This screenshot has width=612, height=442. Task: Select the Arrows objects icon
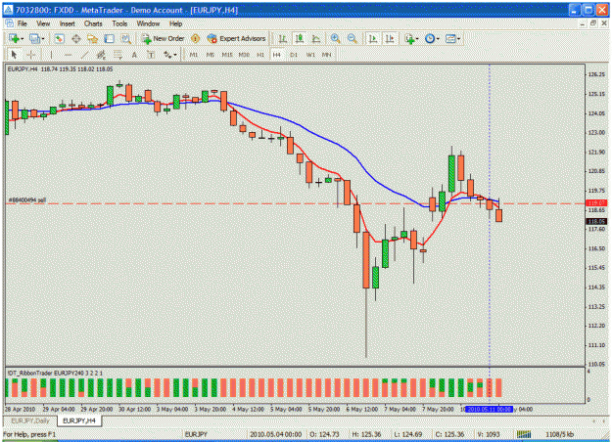167,55
